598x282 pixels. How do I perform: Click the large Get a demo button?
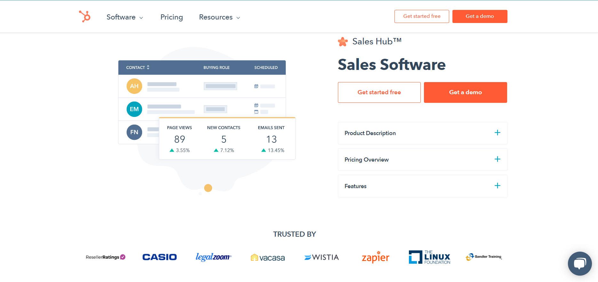(465, 92)
